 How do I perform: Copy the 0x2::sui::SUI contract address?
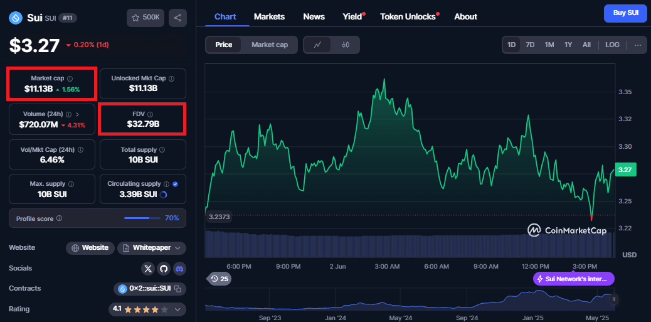click(178, 289)
